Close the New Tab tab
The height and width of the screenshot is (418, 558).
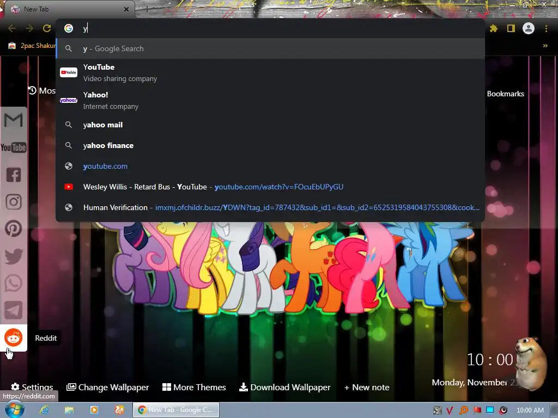pyautogui.click(x=126, y=9)
